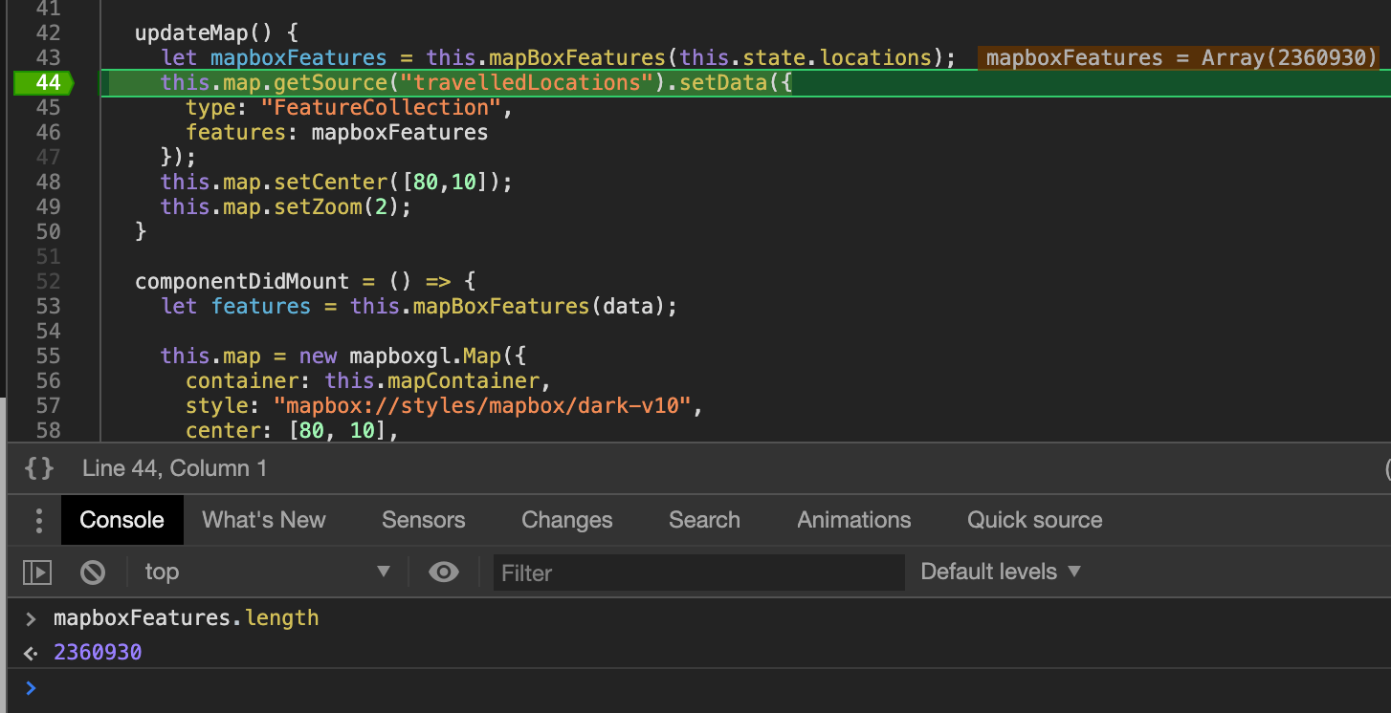Image resolution: width=1391 pixels, height=713 pixels.
Task: Toggle the breakpoint on line 44
Action: 48,83
